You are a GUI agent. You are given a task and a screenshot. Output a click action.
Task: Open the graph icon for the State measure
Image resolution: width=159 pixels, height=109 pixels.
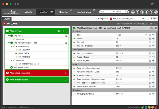[x=150, y=35]
